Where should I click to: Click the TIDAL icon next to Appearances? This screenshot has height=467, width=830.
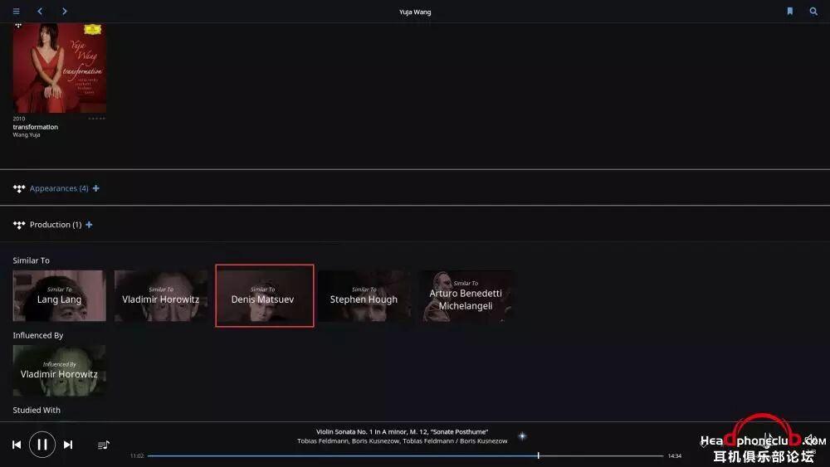pyautogui.click(x=19, y=189)
